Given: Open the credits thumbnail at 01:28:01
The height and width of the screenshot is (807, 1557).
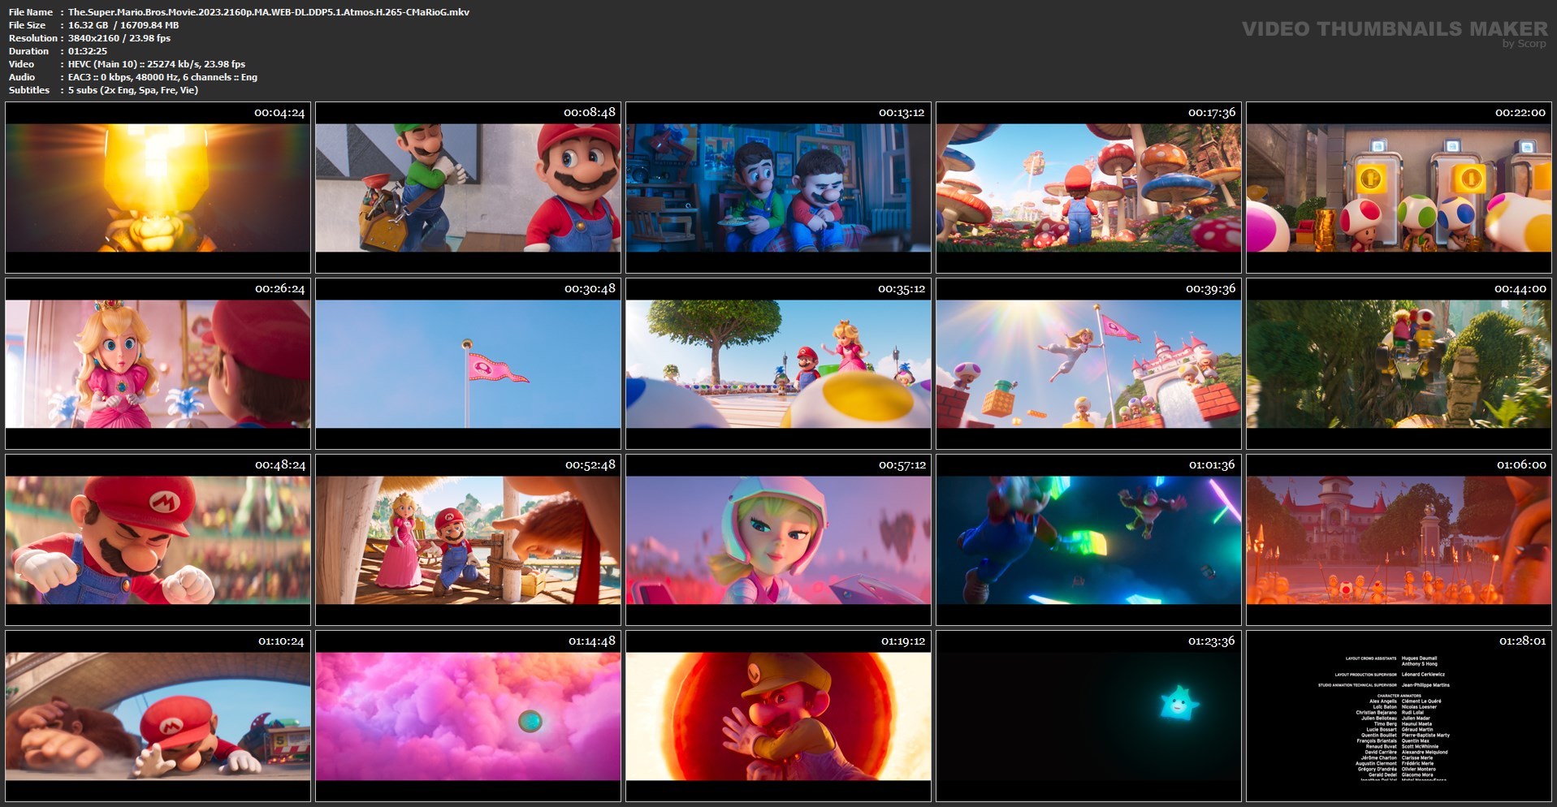Looking at the screenshot, I should coord(1399,716).
